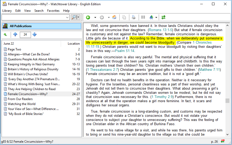This screenshot has height=145, width=232.
Task: Click the search magnifier button
Action: pos(74,17)
